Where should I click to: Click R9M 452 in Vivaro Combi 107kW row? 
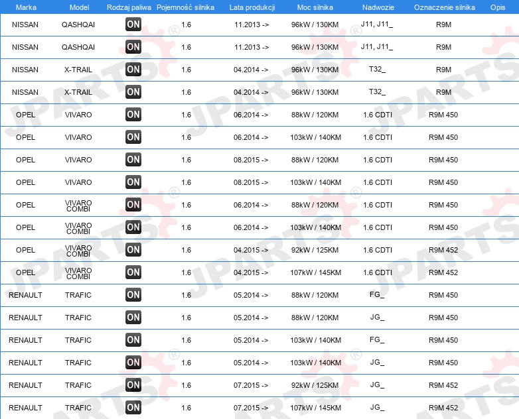coord(443,272)
